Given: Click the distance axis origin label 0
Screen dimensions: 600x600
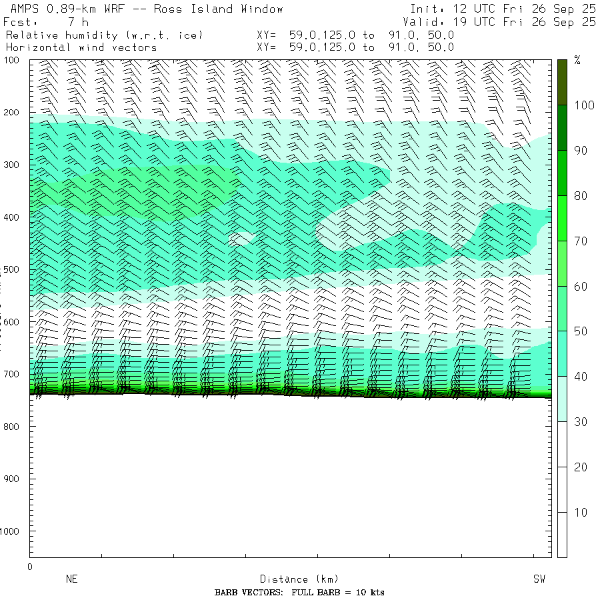Looking at the screenshot, I should 30,567.
